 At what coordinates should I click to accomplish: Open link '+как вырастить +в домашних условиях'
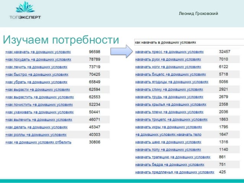tap(39, 97)
